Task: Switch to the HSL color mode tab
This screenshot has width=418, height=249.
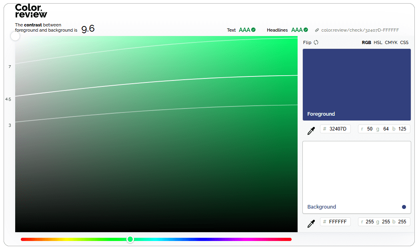Action: [378, 42]
